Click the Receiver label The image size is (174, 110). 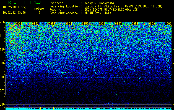(56, 10)
